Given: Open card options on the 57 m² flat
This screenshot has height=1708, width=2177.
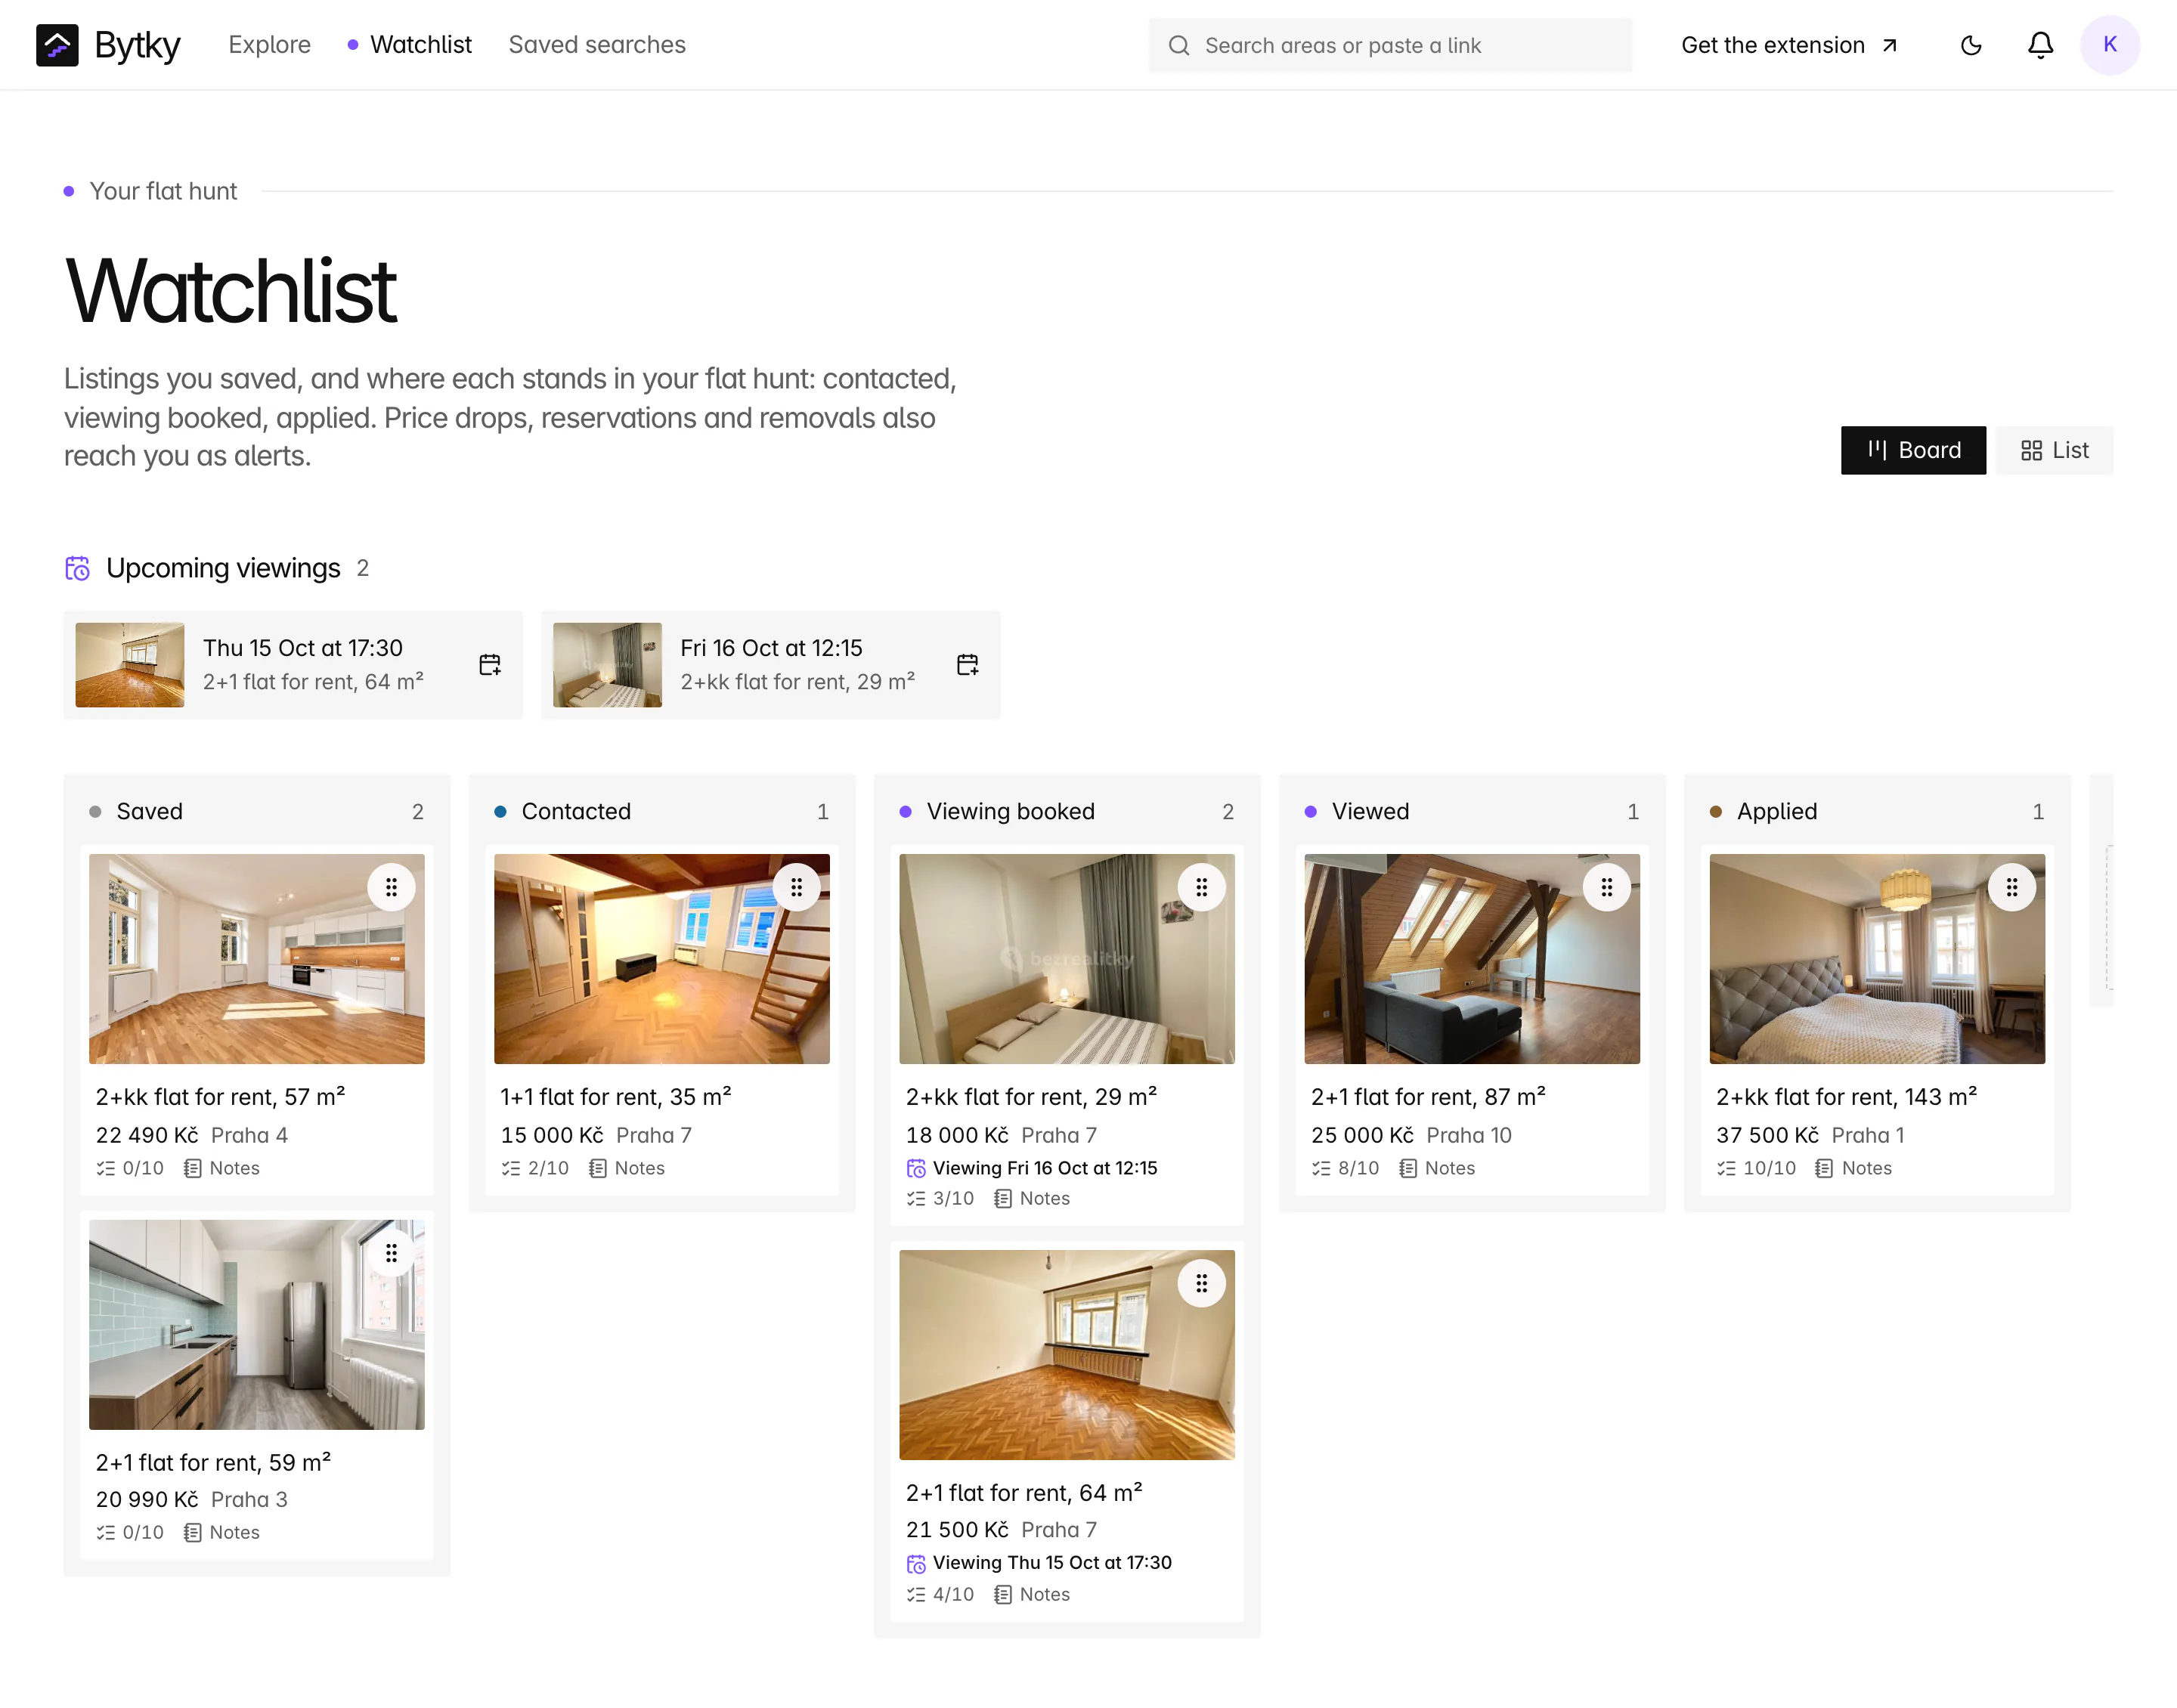Looking at the screenshot, I should 391,887.
